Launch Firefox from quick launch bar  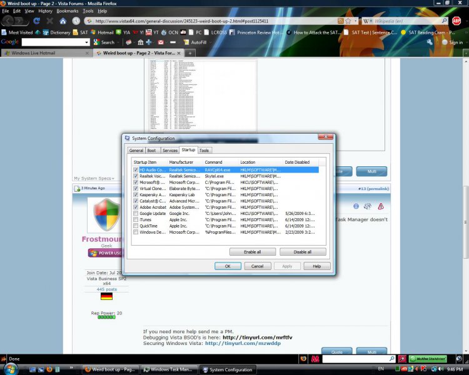coord(49,369)
